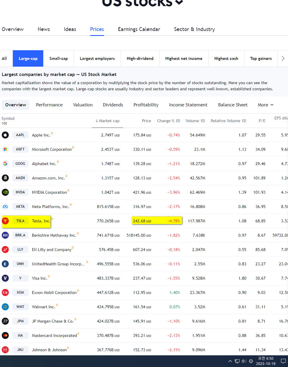288x367 pixels.
Task: Open the Earnings Calendar tab
Action: coord(139,29)
